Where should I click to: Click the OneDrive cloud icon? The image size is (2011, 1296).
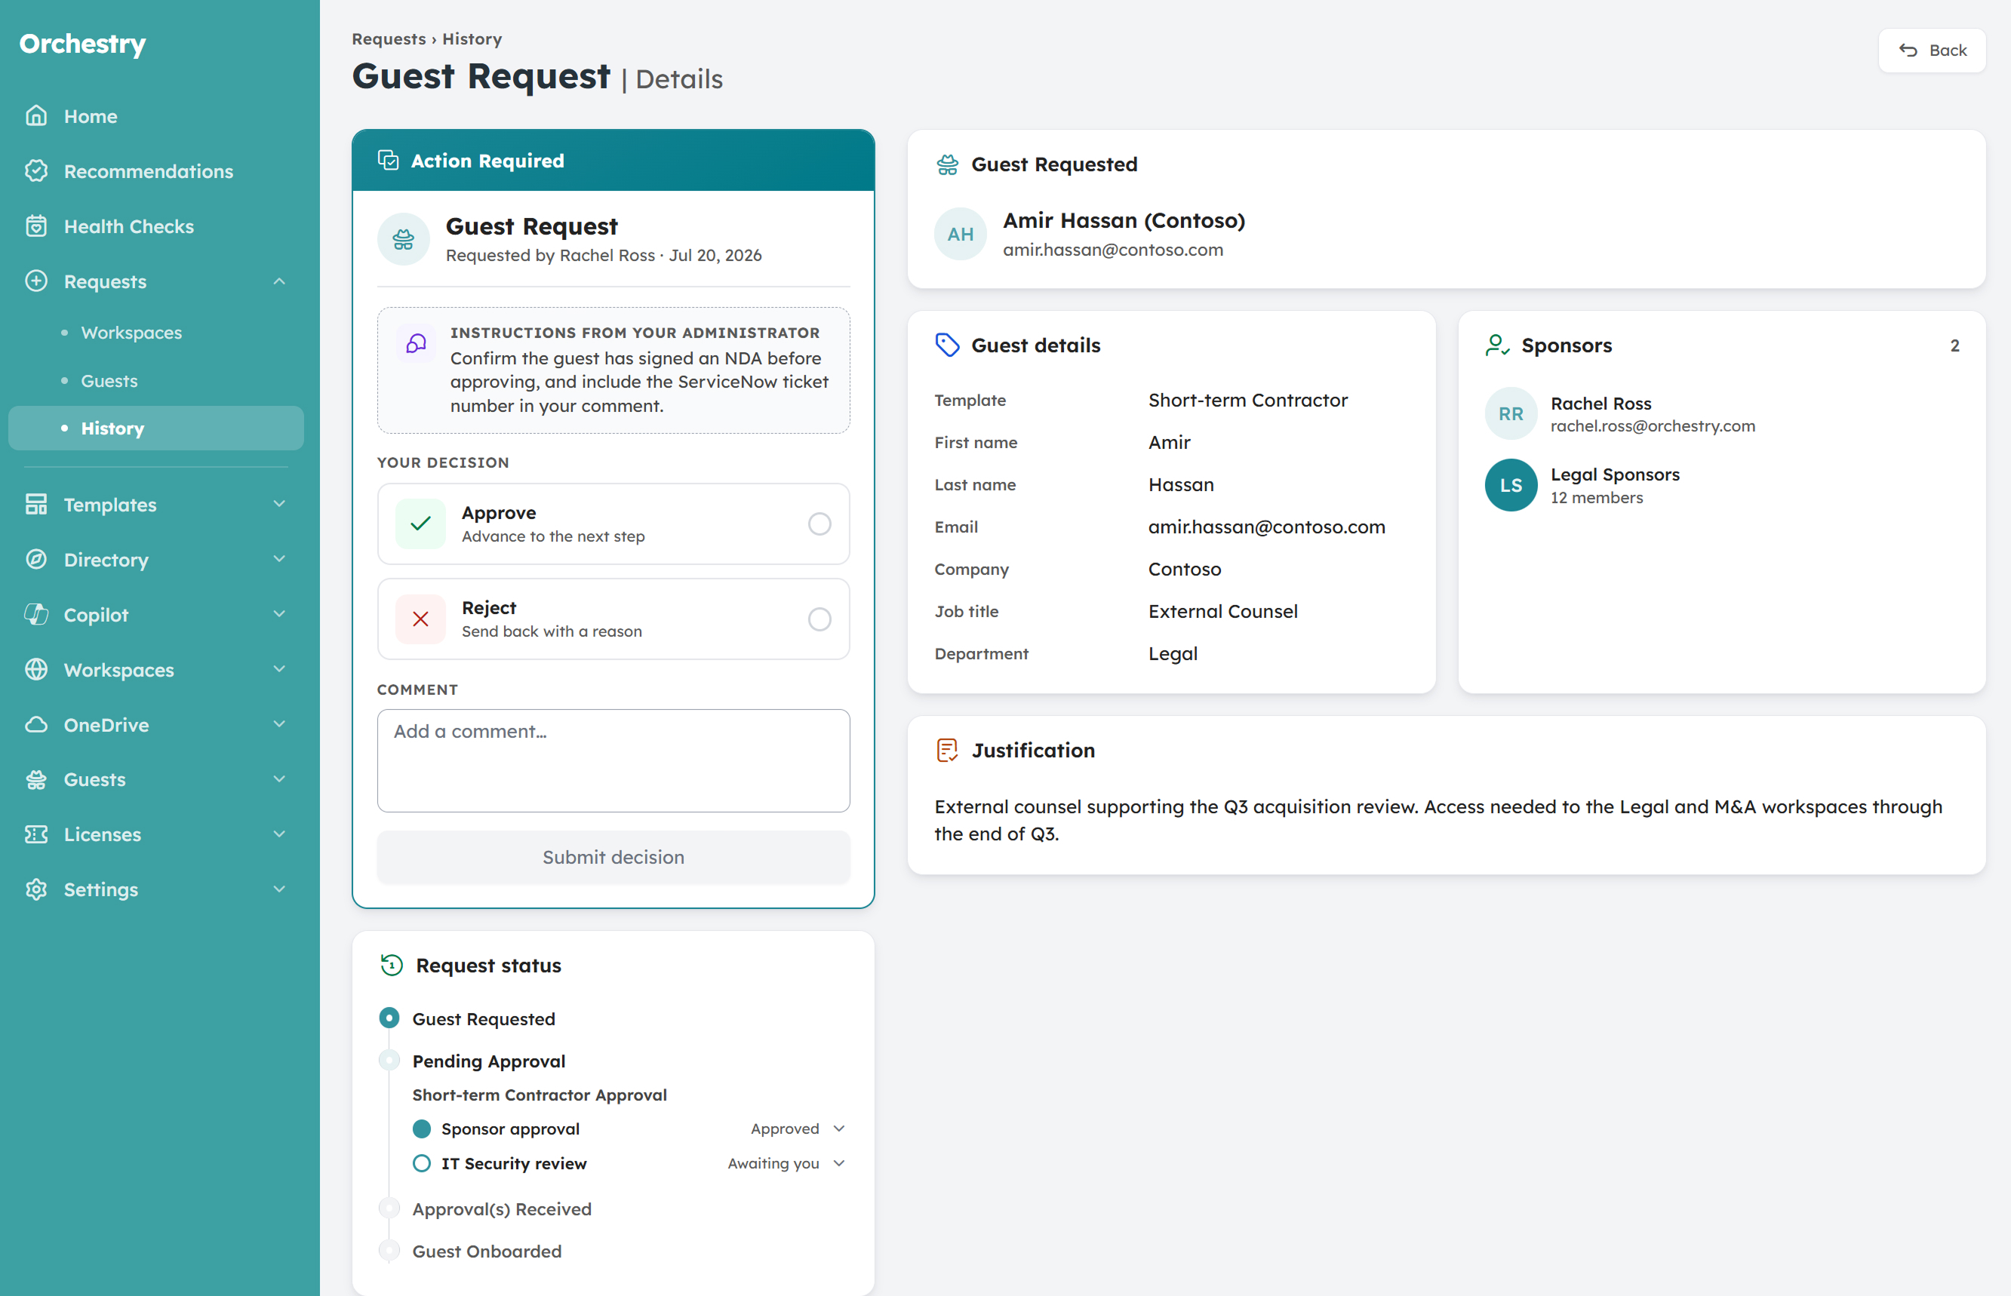click(36, 725)
